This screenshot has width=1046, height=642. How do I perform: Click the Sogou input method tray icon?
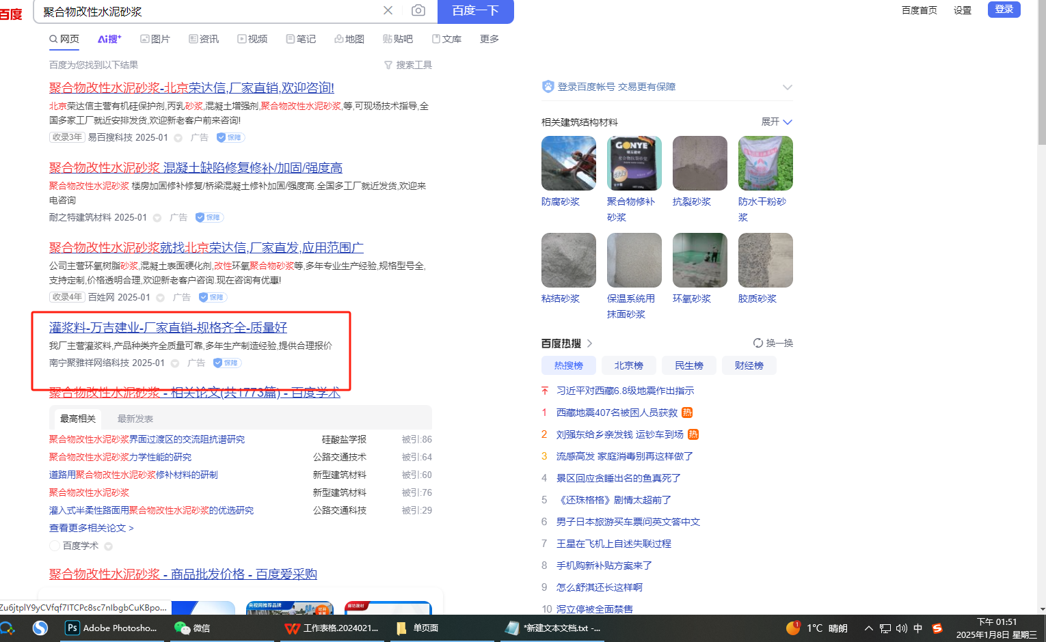click(x=937, y=628)
